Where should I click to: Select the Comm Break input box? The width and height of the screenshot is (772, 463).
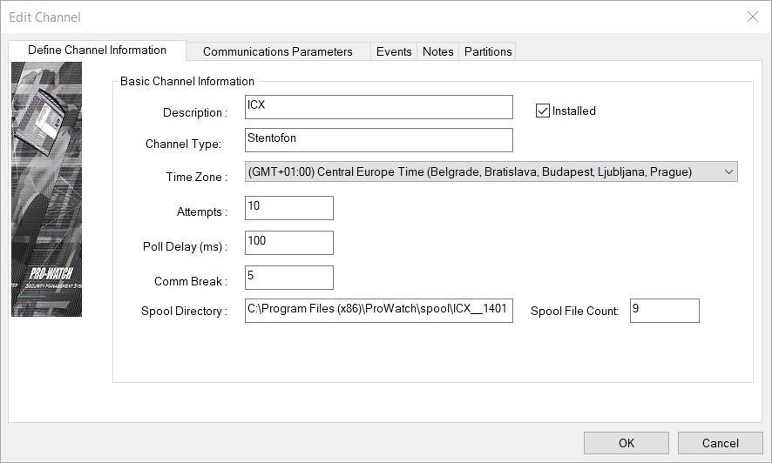(x=289, y=278)
